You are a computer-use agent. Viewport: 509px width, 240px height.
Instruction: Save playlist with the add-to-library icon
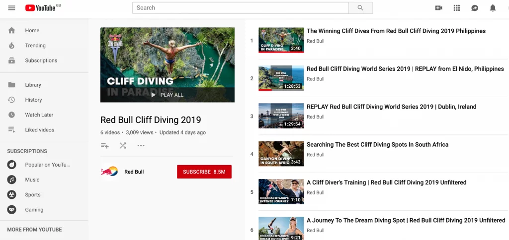(x=104, y=146)
